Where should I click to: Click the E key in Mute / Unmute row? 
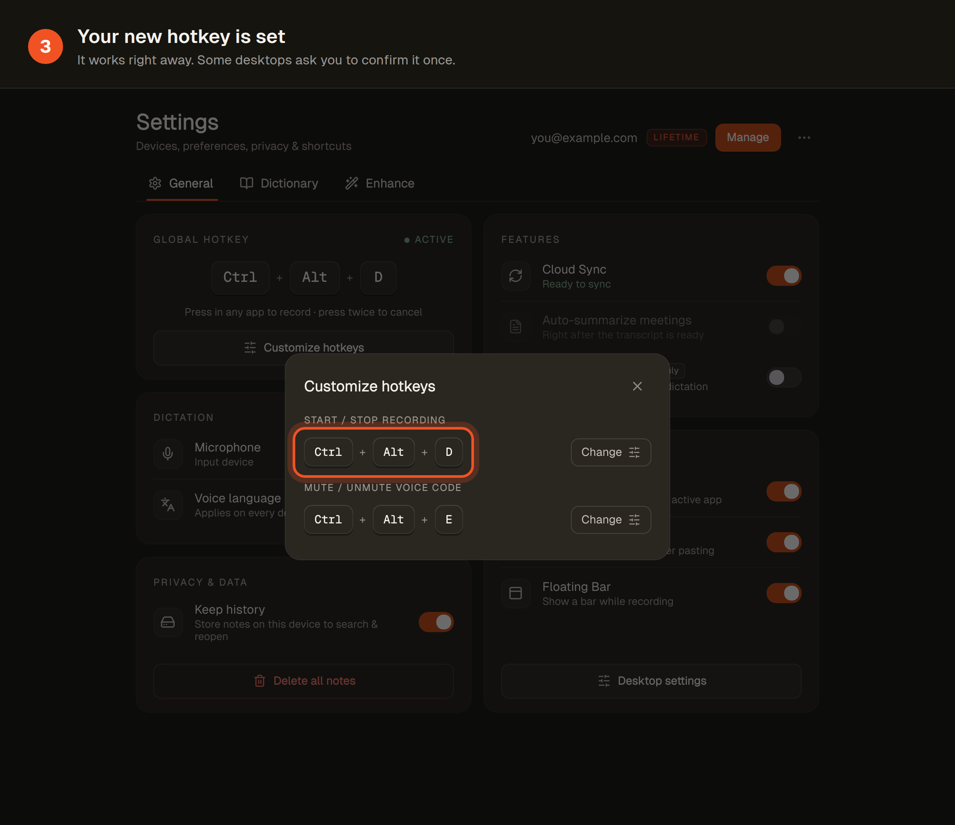(449, 520)
